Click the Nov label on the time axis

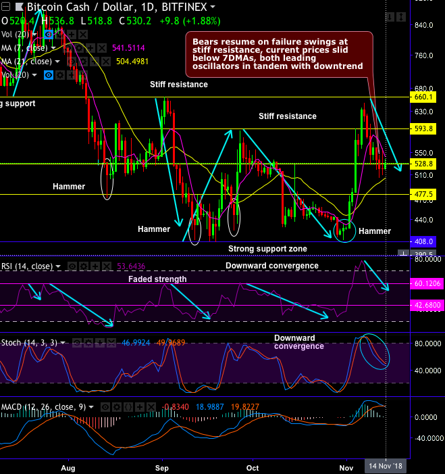click(346, 468)
